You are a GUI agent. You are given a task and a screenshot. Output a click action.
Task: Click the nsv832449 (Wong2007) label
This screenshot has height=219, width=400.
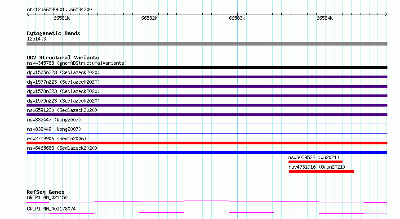(54, 129)
